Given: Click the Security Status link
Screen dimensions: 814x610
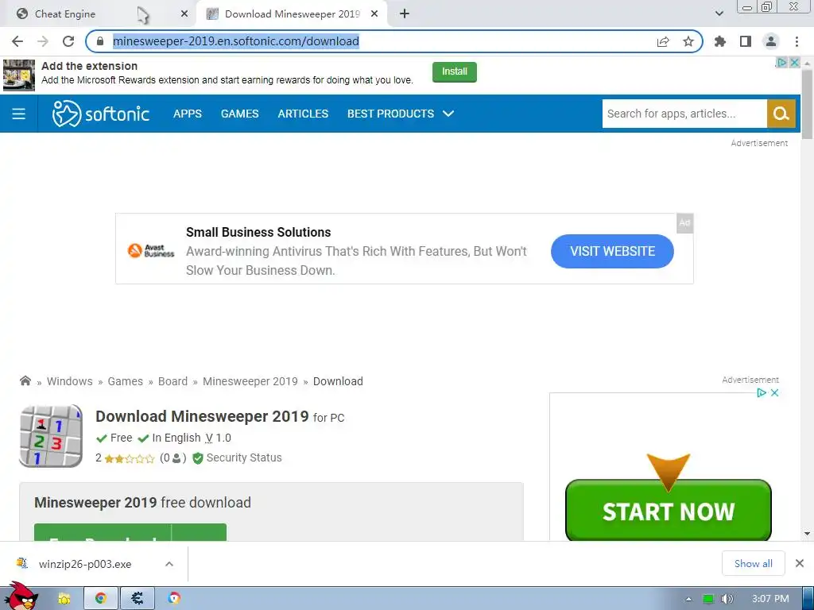Looking at the screenshot, I should tap(244, 458).
